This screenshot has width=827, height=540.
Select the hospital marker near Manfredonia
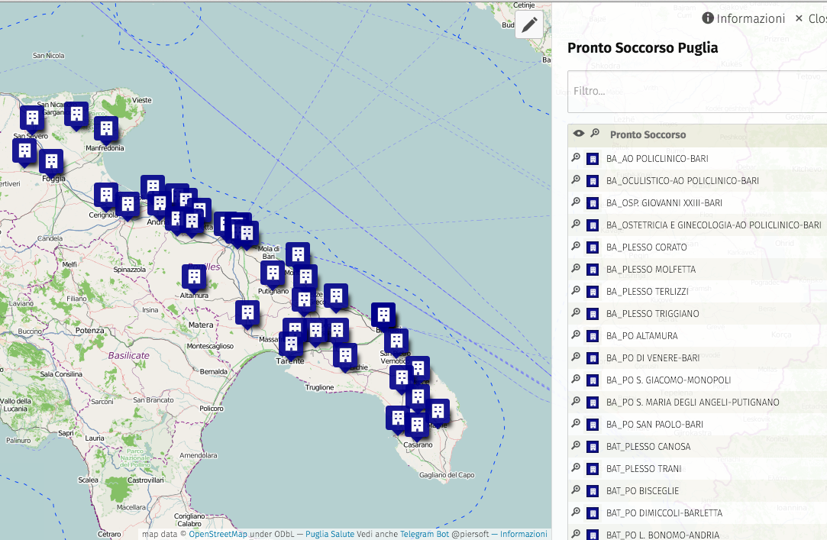pyautogui.click(x=106, y=131)
